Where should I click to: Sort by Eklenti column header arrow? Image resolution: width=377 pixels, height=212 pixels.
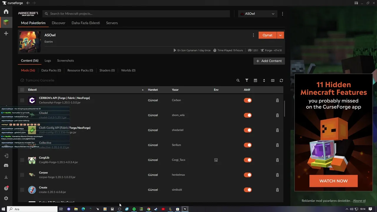click(143, 90)
